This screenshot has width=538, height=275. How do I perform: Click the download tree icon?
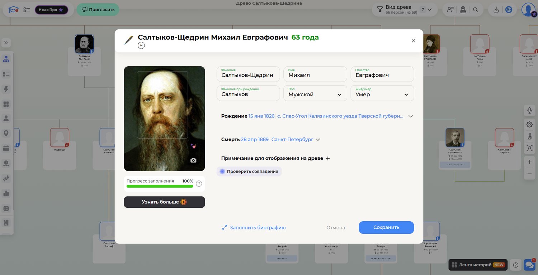(x=496, y=10)
